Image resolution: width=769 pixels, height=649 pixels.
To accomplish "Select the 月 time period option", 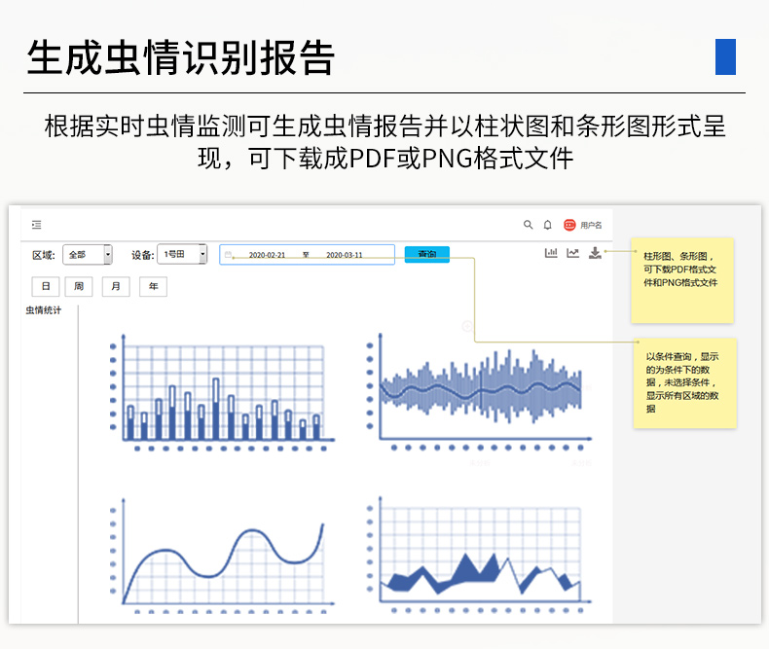I will pos(116,286).
